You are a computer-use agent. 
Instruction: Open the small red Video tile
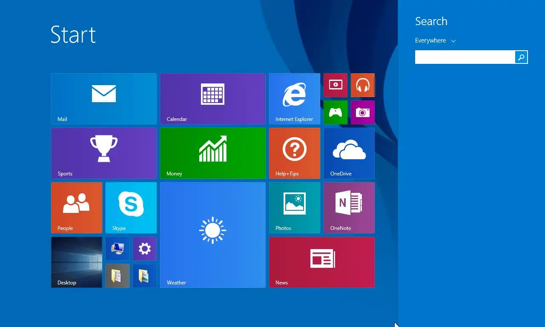click(x=336, y=85)
